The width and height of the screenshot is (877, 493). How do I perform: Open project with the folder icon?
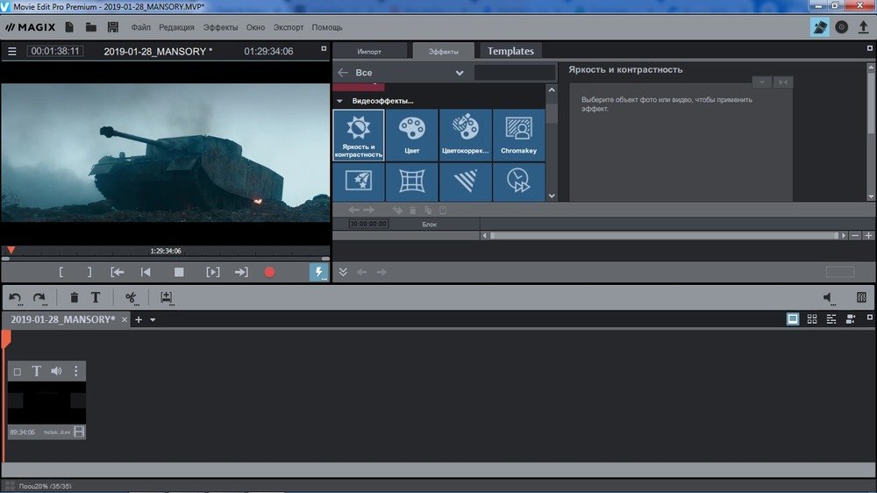point(90,27)
